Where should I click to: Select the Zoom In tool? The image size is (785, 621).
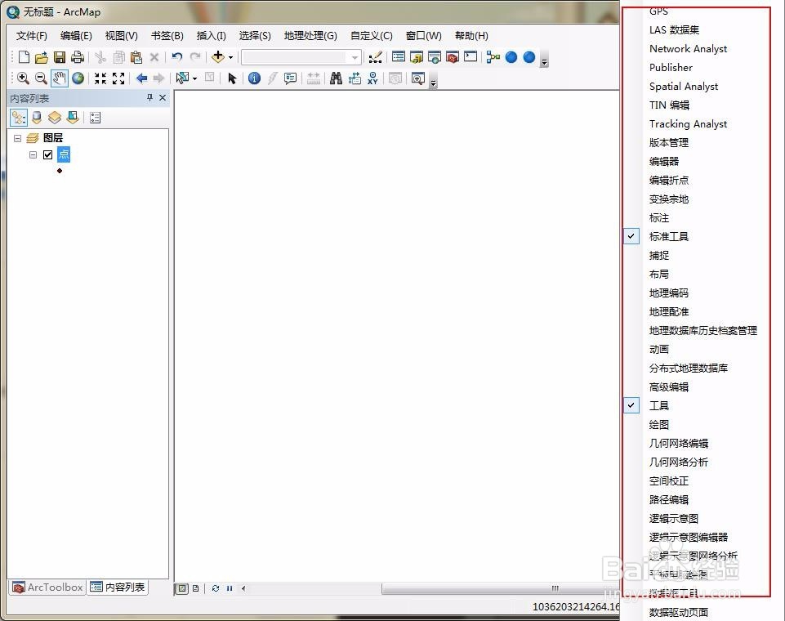[x=23, y=78]
